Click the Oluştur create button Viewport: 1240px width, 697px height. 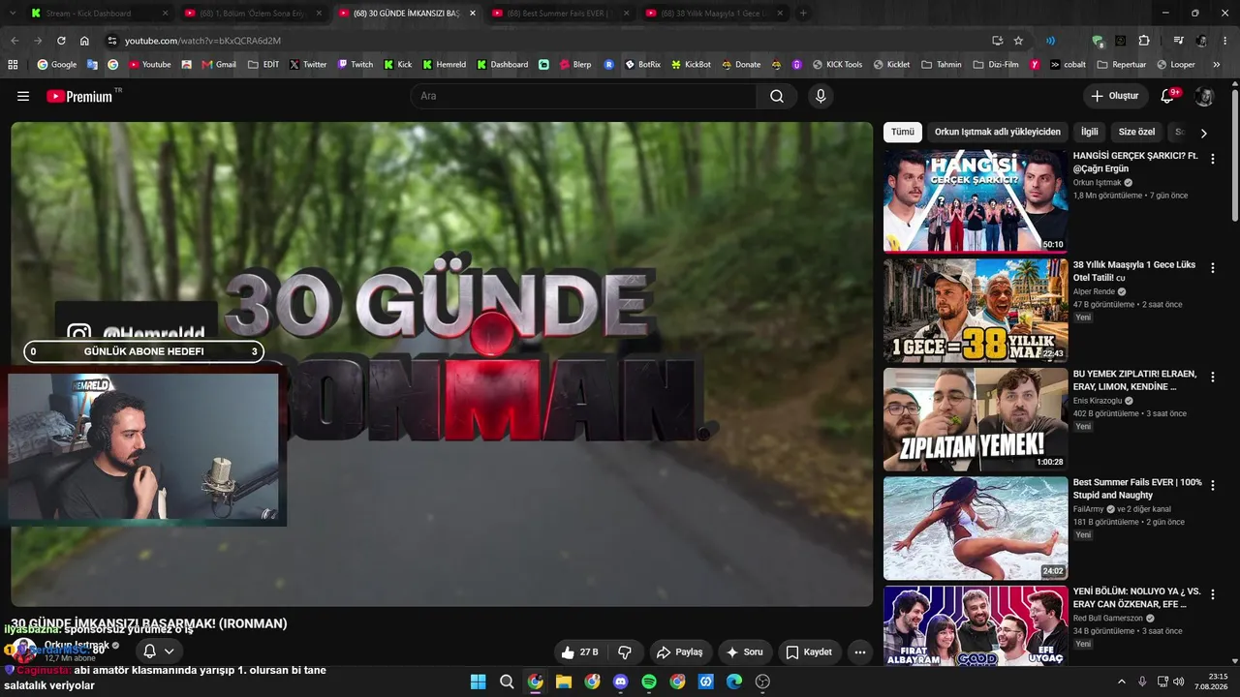click(x=1115, y=96)
